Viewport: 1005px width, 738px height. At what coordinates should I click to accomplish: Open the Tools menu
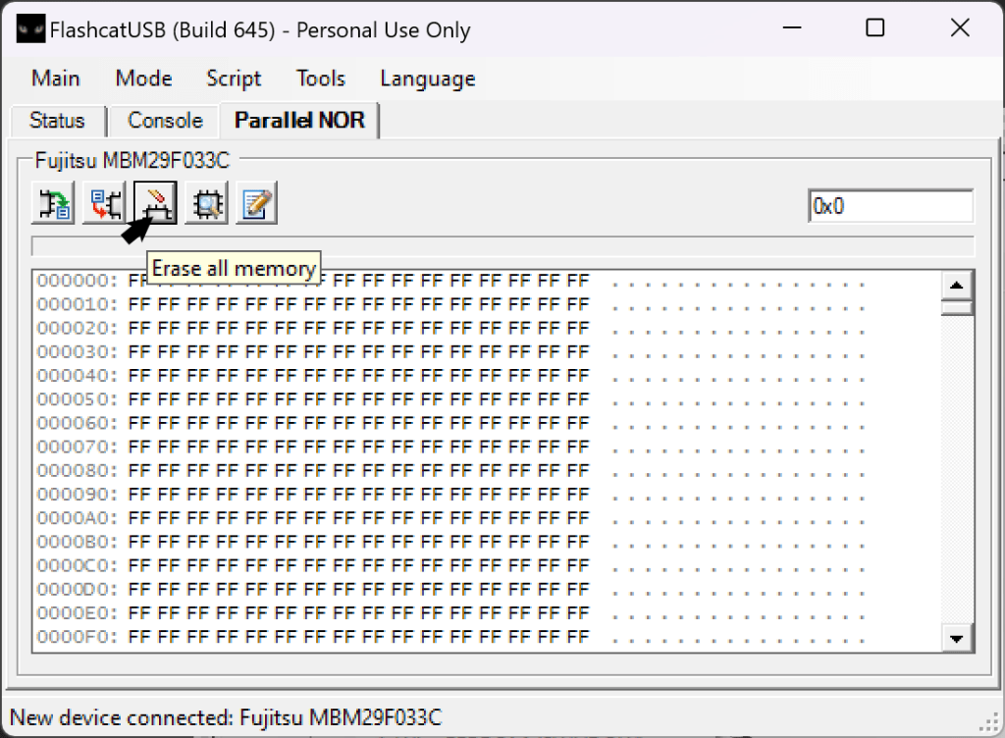click(x=321, y=79)
